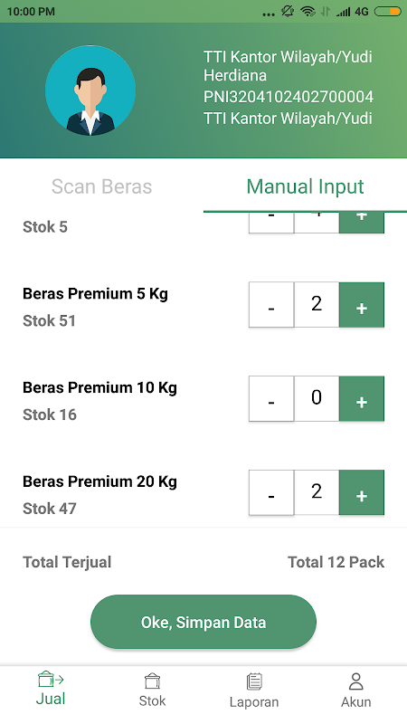Screen dimensions: 407x724
Task: Tap the mobile signal strength icon
Action: click(x=343, y=12)
